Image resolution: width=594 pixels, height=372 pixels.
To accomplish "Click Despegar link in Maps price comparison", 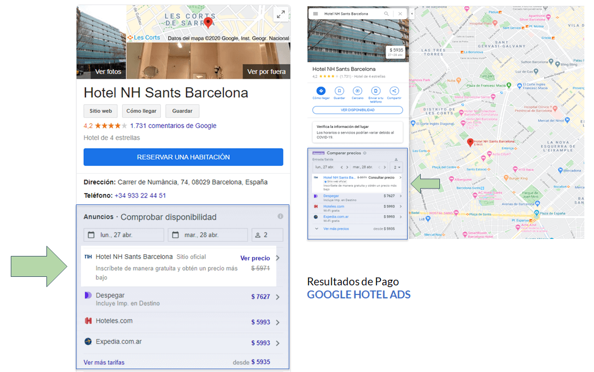I will pos(331,196).
